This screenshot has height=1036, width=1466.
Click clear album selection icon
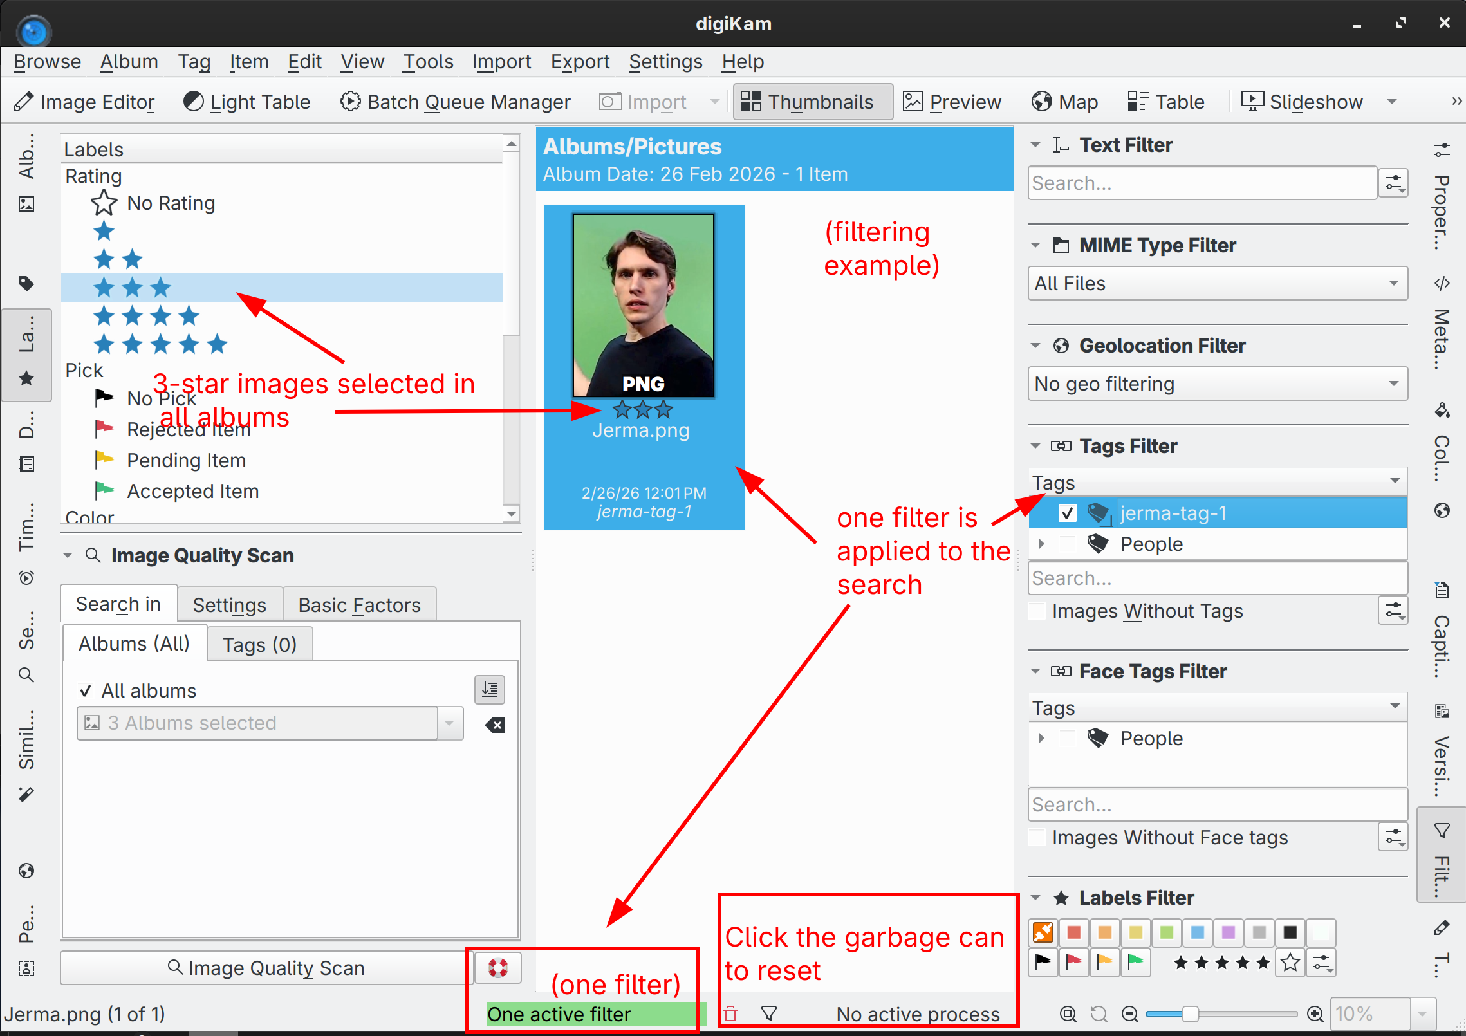pyautogui.click(x=495, y=725)
